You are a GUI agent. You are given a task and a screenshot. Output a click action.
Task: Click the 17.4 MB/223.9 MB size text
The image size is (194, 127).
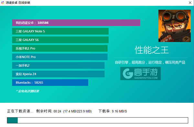click(77, 111)
